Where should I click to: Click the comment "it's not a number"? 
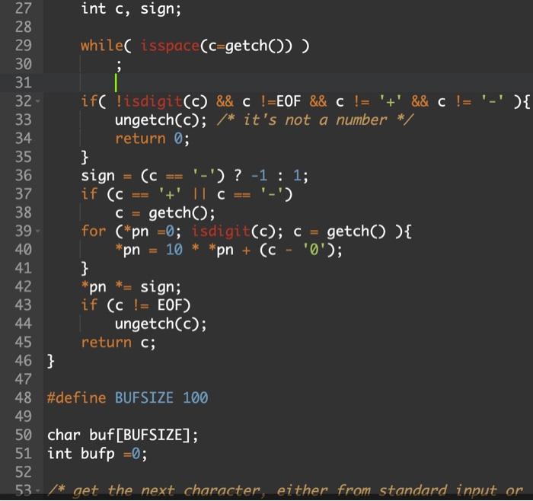(x=315, y=120)
